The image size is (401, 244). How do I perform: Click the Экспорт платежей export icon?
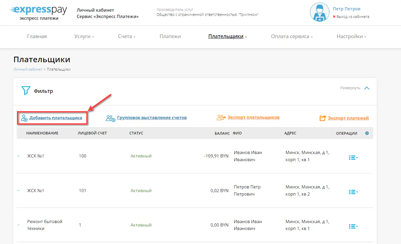pos(323,118)
